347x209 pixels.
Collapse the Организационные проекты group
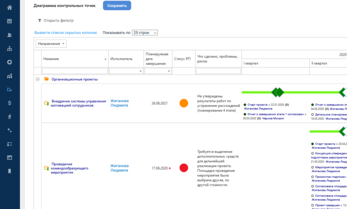(38, 79)
